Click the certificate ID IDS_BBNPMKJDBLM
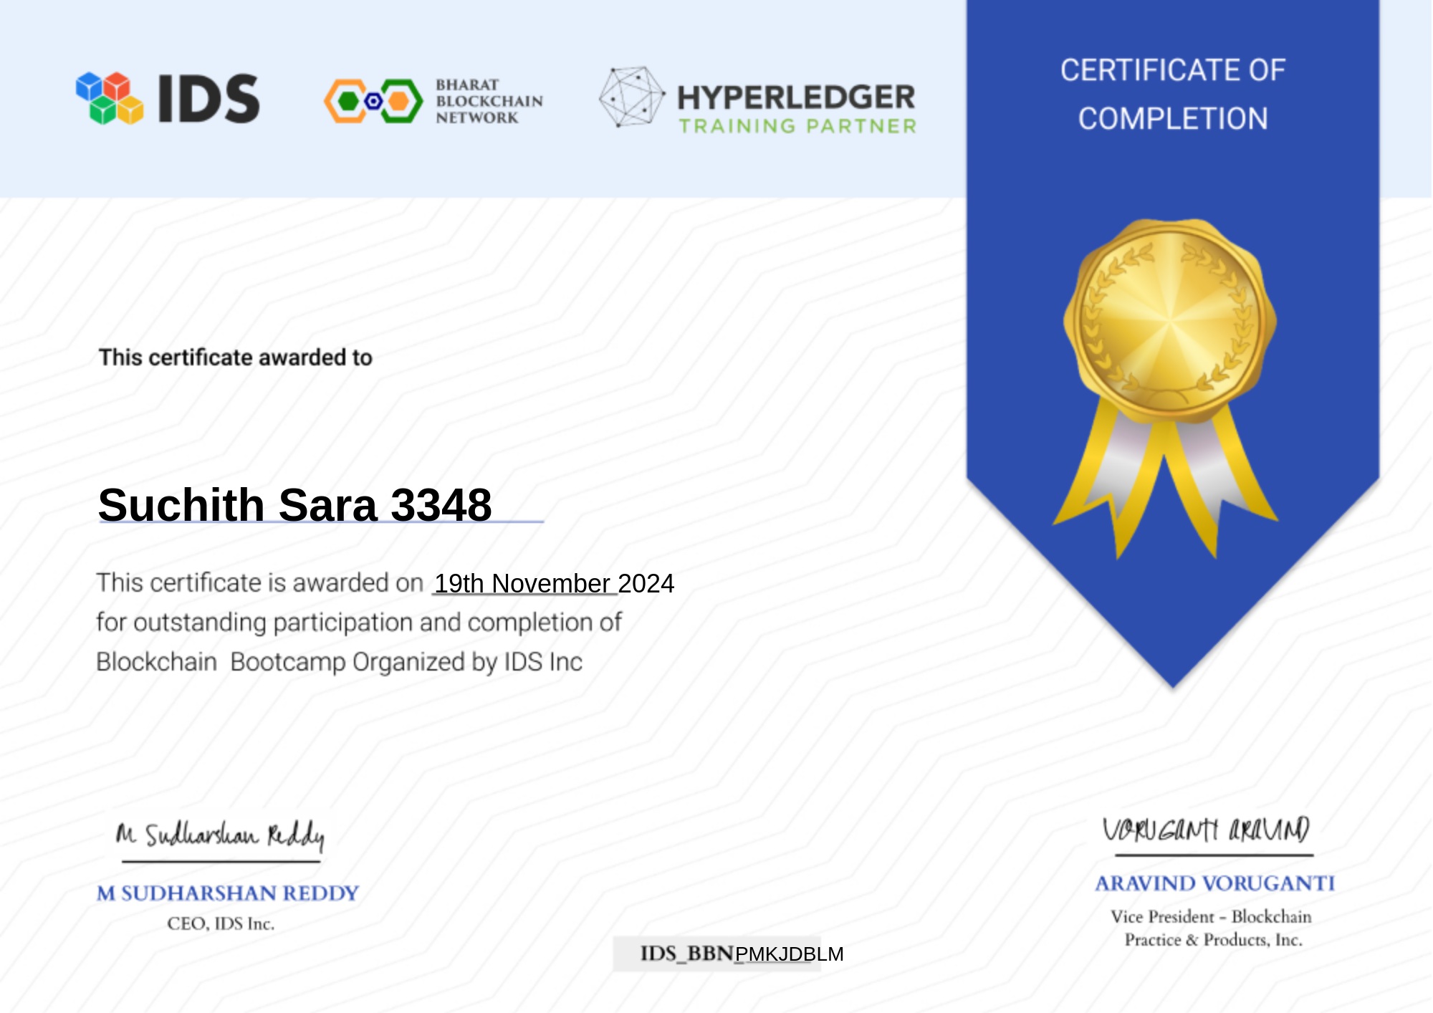Screen dimensions: 1433x1013 (741, 954)
